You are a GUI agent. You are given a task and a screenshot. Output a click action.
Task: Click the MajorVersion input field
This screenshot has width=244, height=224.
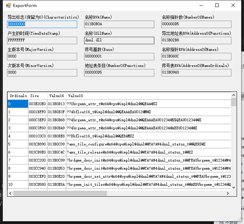coord(42,56)
